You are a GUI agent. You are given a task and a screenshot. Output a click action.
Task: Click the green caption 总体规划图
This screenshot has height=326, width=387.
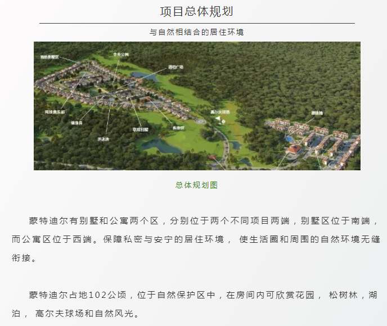point(196,185)
